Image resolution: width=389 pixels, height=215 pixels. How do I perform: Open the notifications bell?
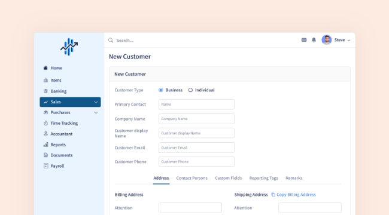pos(314,40)
